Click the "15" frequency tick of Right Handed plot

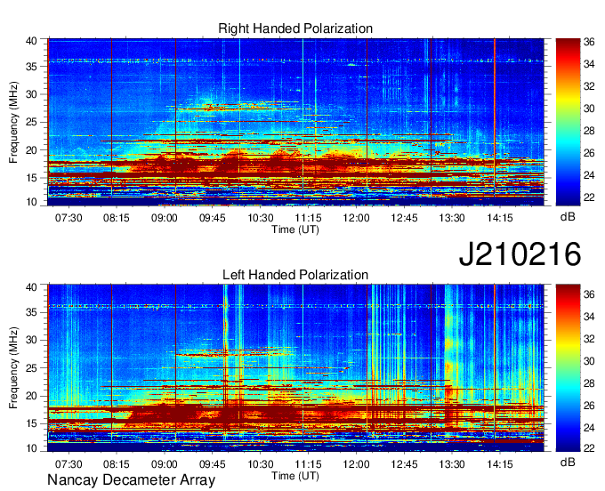pyautogui.click(x=32, y=178)
